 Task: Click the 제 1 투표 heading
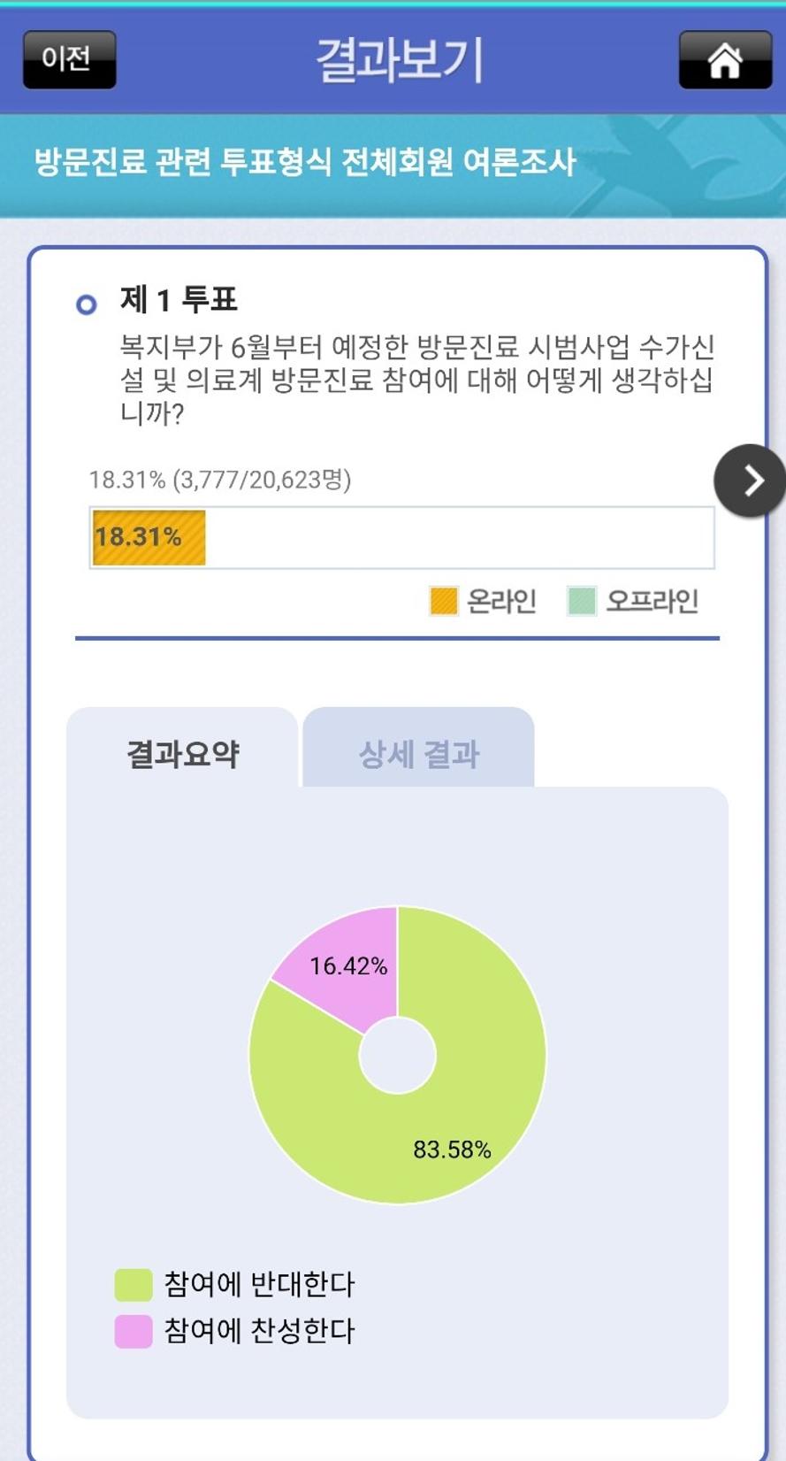[x=179, y=300]
